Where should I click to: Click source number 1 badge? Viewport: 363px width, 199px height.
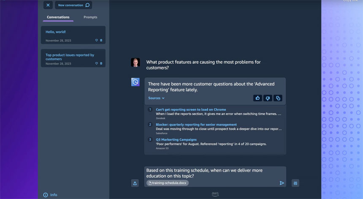[150, 109]
